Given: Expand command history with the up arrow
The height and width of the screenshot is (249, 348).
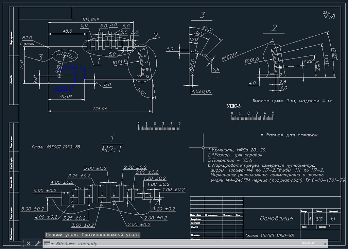Looking at the screenshot, I should coord(325,244).
